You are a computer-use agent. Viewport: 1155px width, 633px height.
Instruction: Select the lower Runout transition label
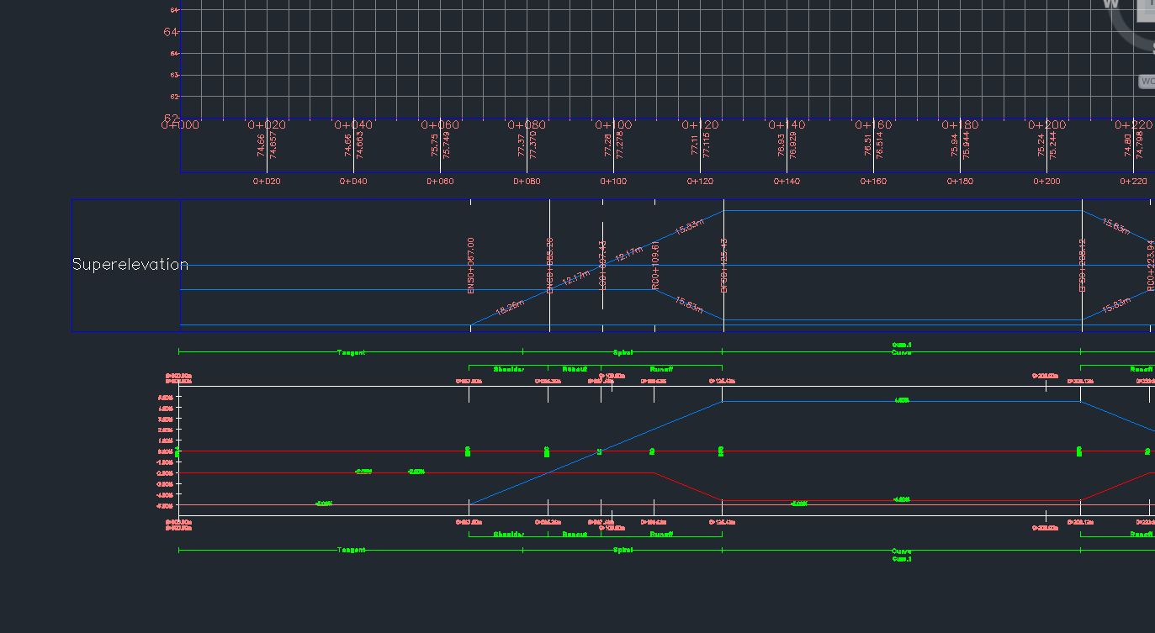[575, 535]
